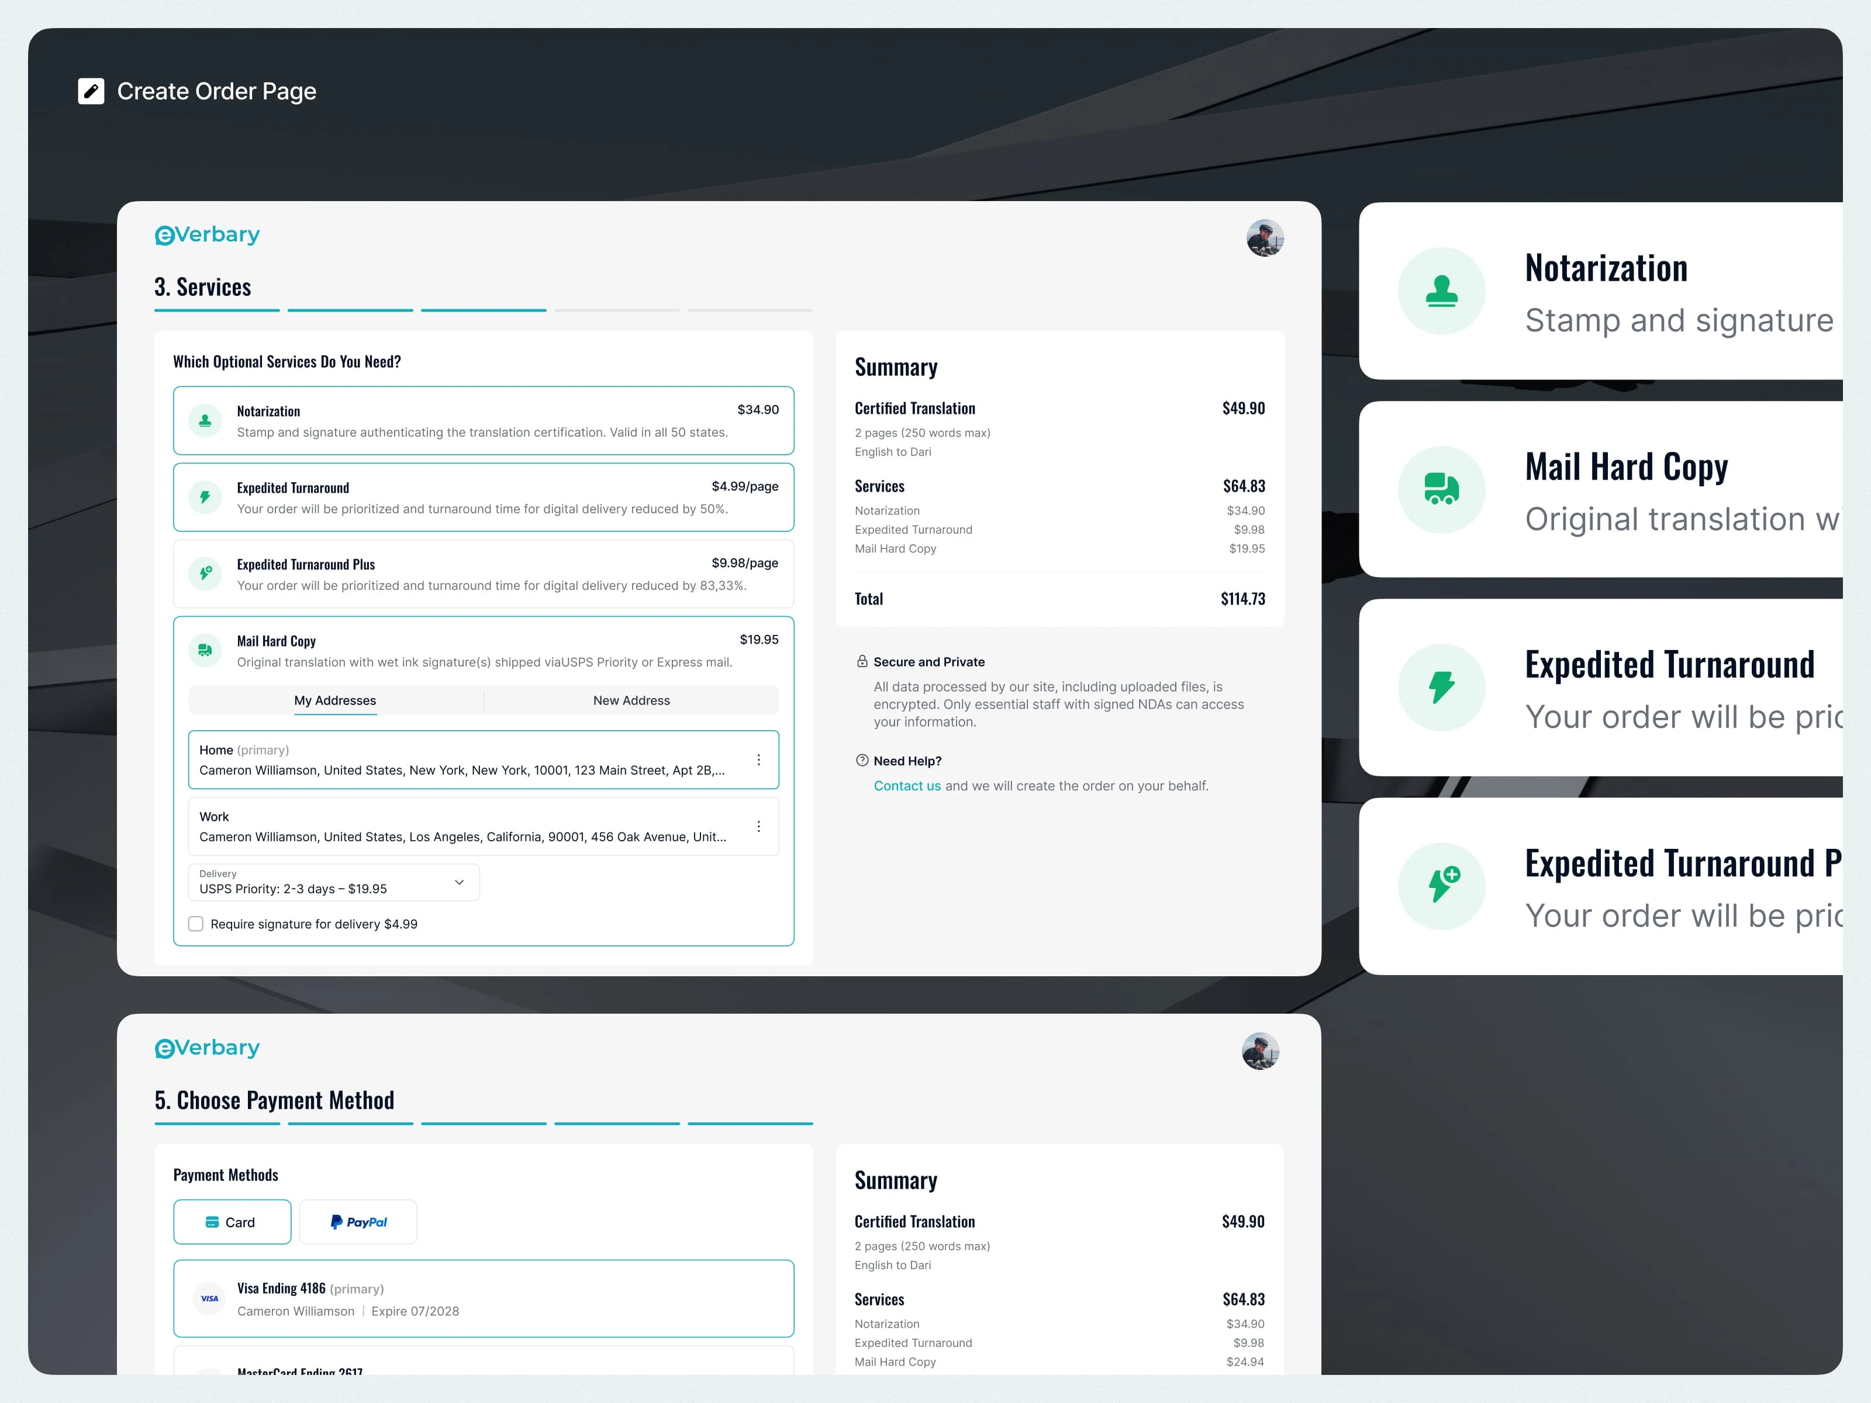Click the $24.94 Mail Hard Copy price
Viewport: 1871px width, 1403px height.
(1245, 1361)
